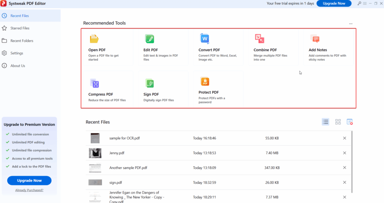
Task: Click the recent files vertical scrollbar
Action: (352, 162)
